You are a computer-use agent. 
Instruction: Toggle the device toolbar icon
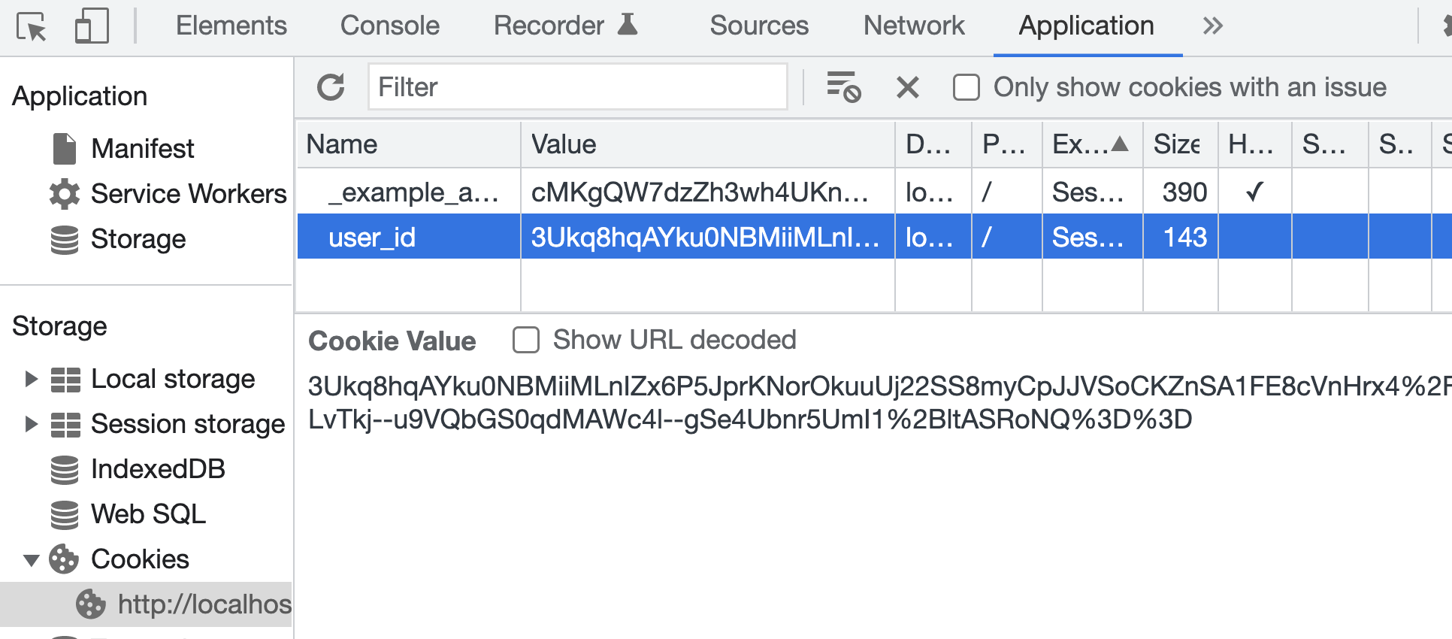(92, 26)
